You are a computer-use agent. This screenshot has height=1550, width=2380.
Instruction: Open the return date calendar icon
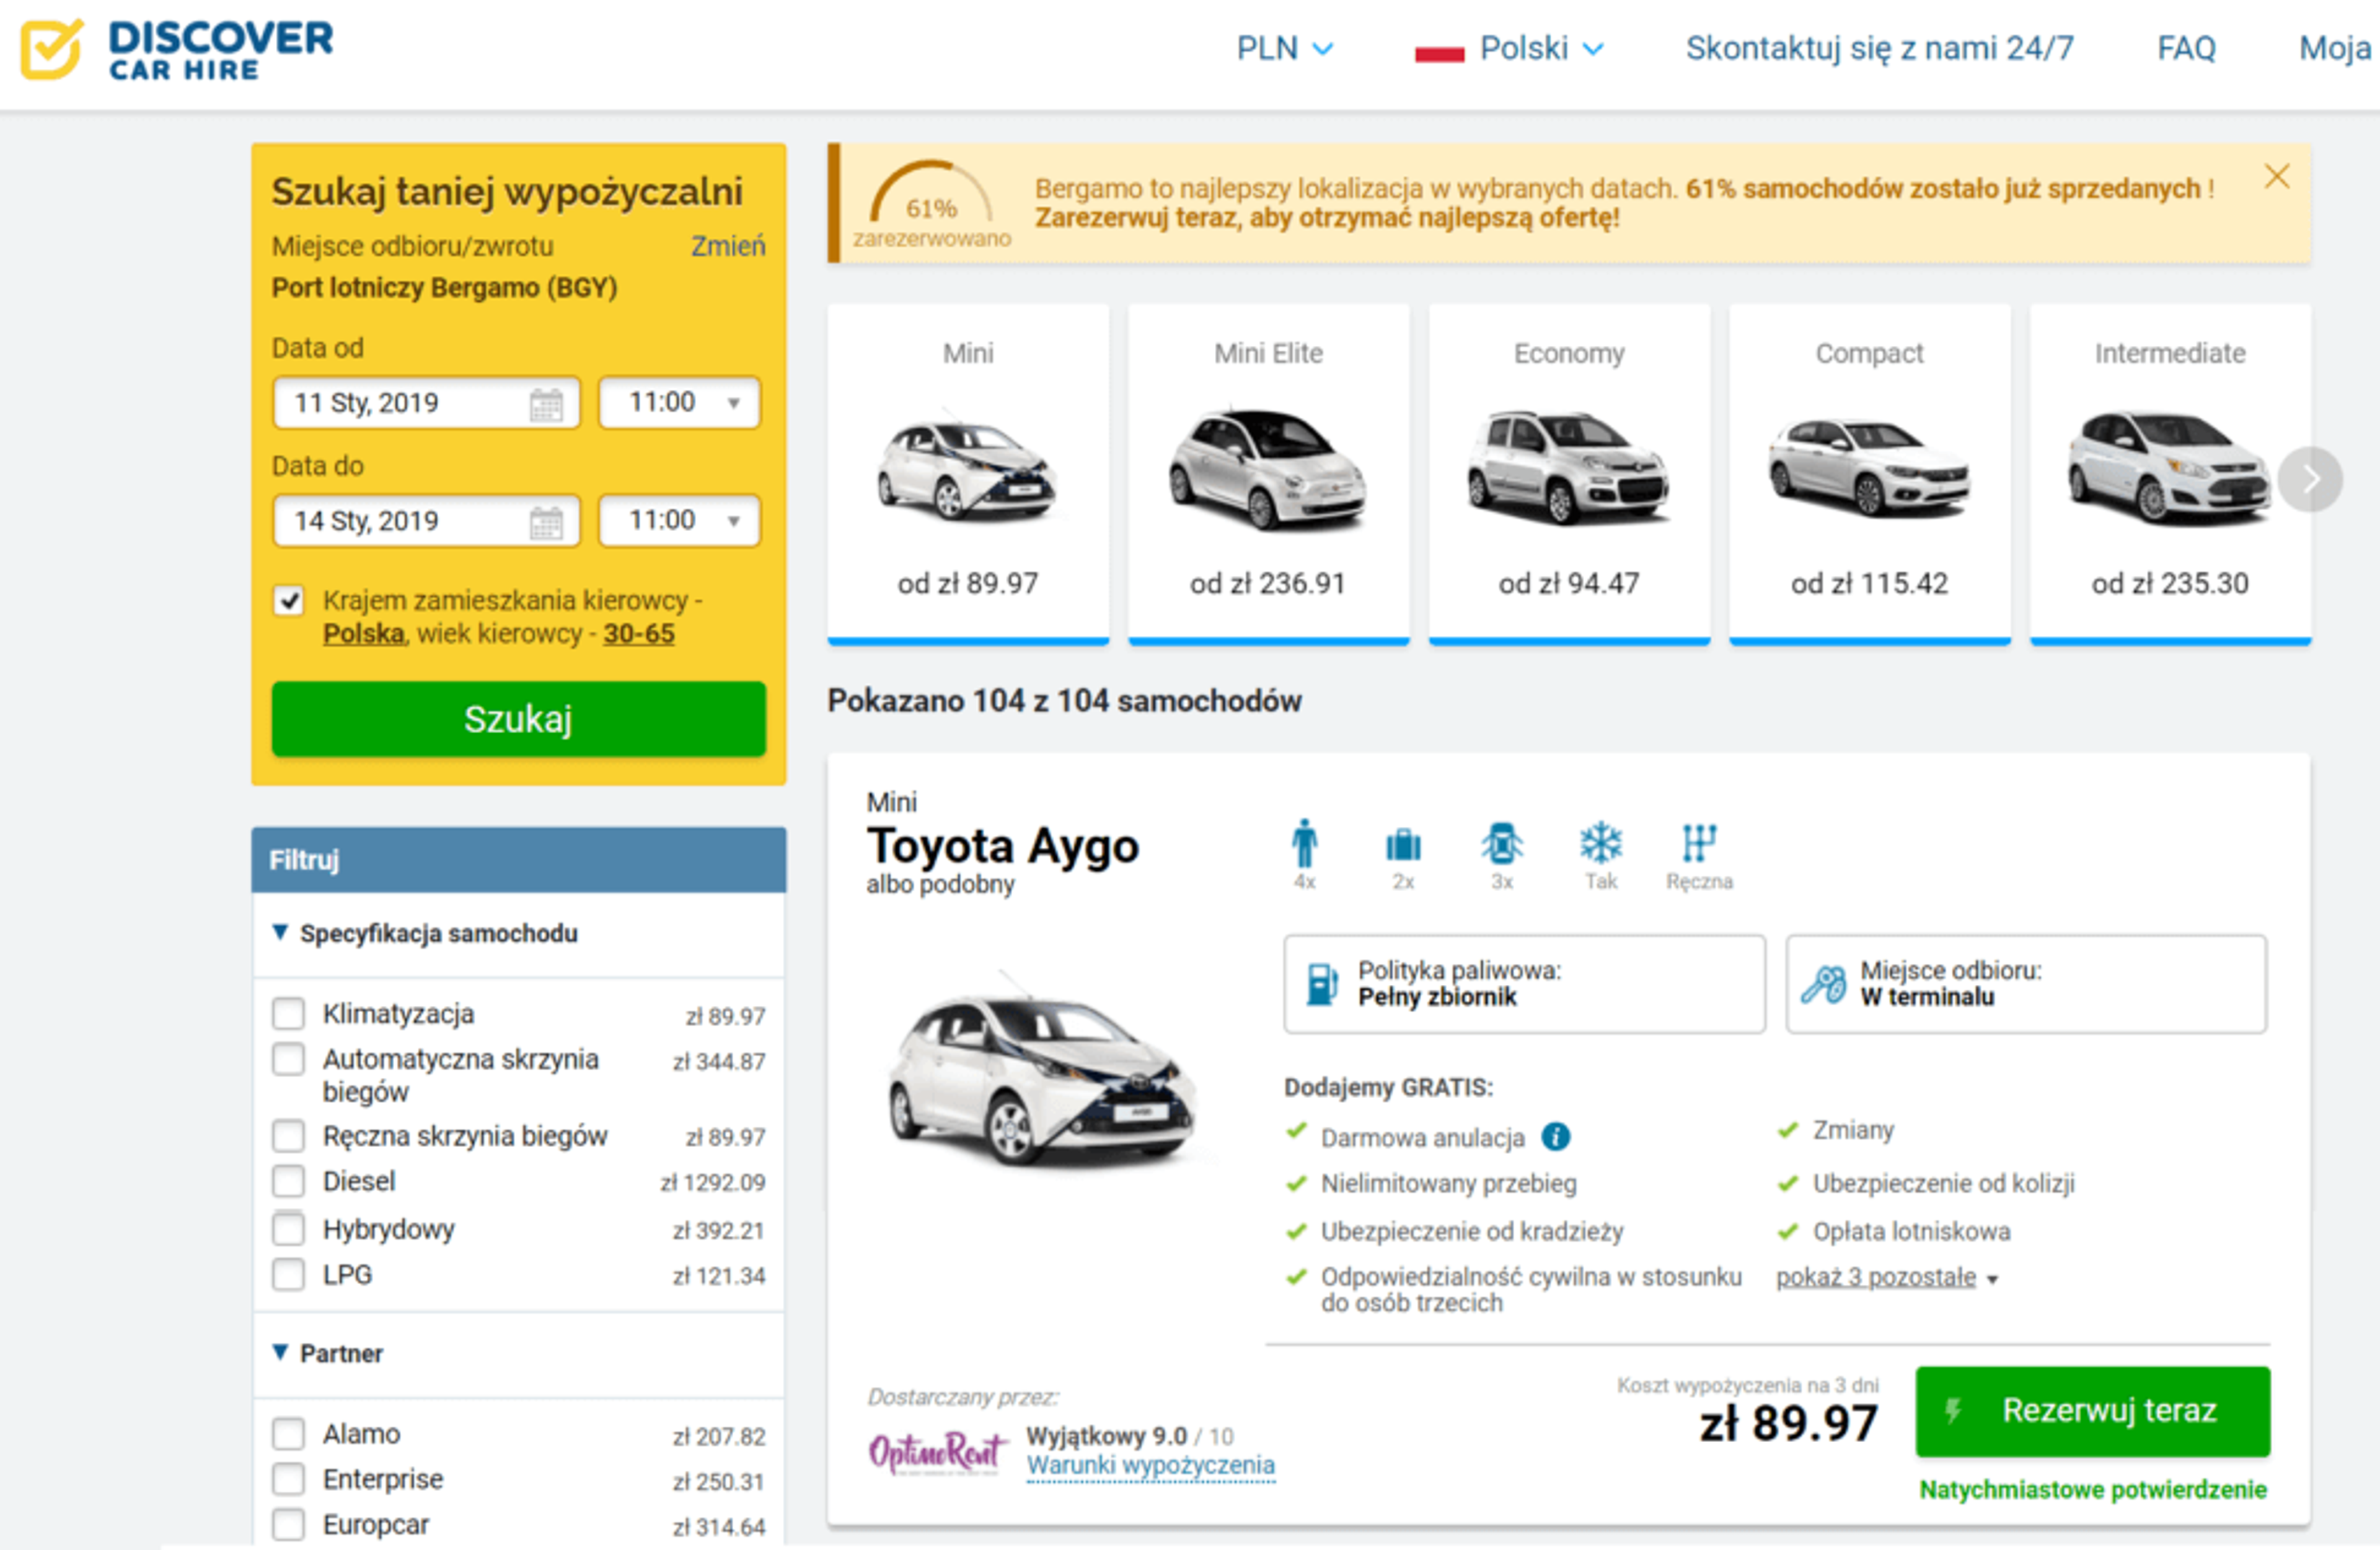[x=546, y=522]
